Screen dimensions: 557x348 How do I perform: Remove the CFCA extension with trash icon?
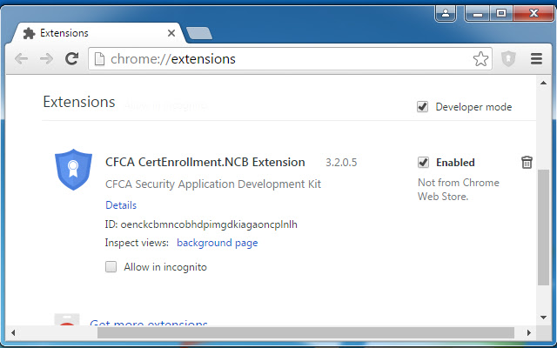tap(527, 163)
